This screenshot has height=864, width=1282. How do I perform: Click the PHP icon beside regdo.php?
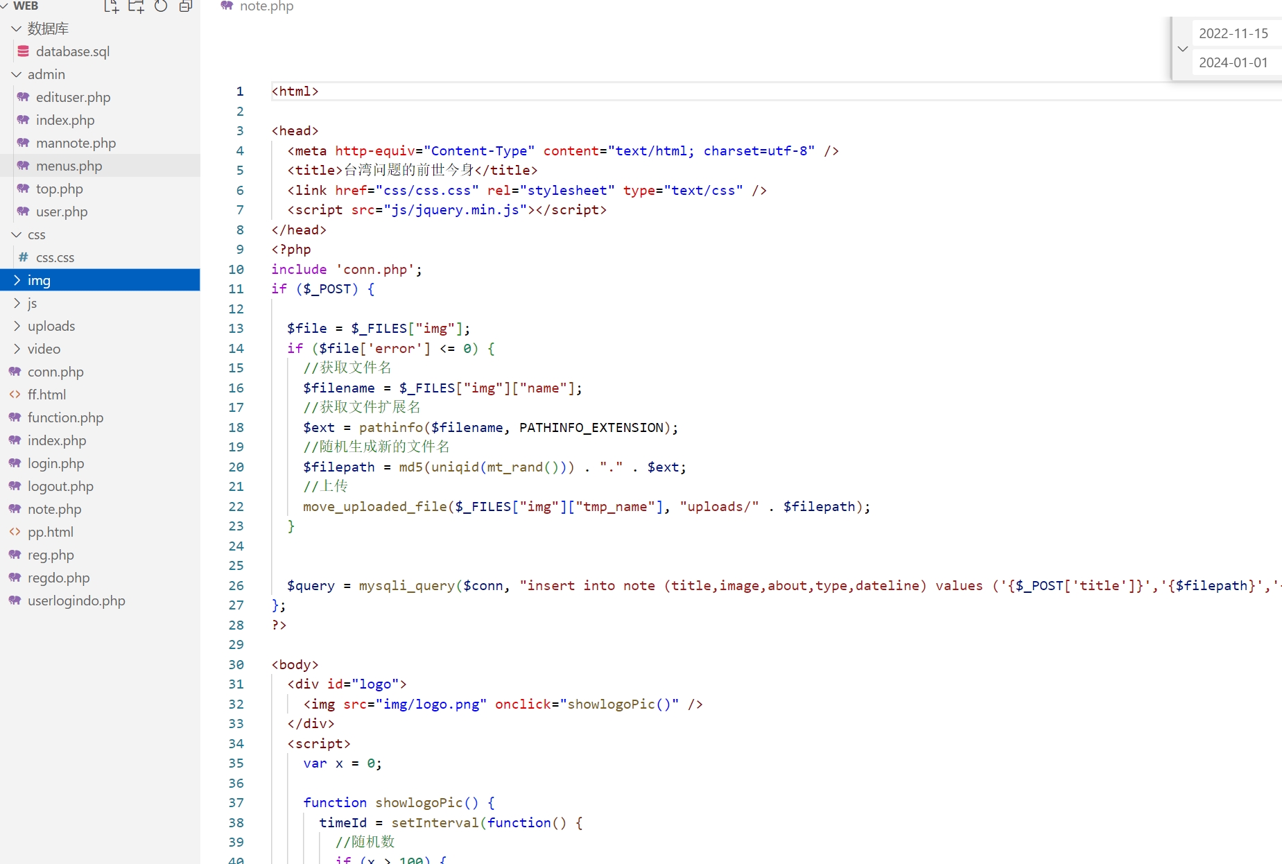pos(15,578)
